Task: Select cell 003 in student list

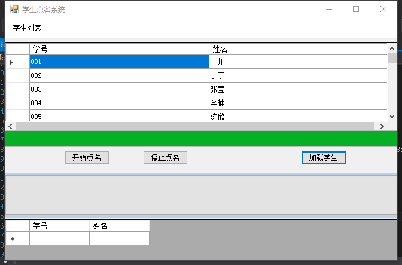Action: click(x=119, y=89)
